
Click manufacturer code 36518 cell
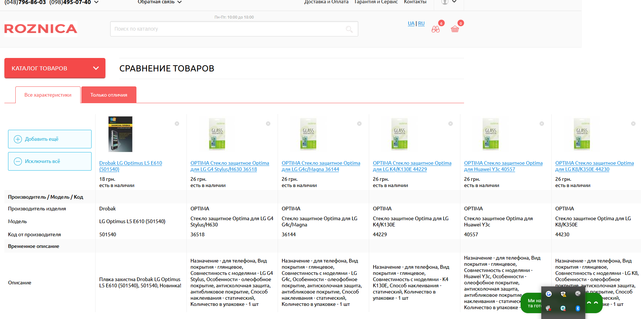[x=197, y=234]
